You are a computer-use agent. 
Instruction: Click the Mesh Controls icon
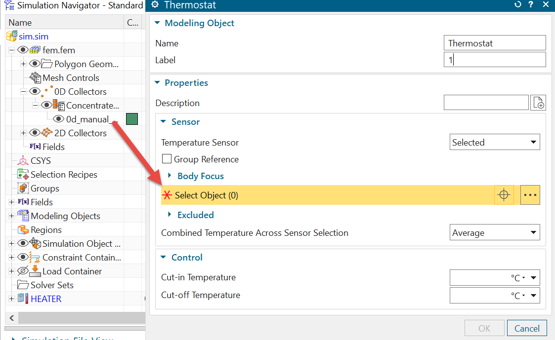pos(35,78)
